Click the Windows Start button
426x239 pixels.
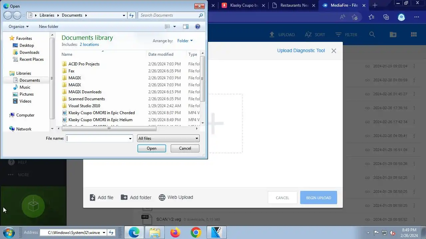click(x=8, y=232)
